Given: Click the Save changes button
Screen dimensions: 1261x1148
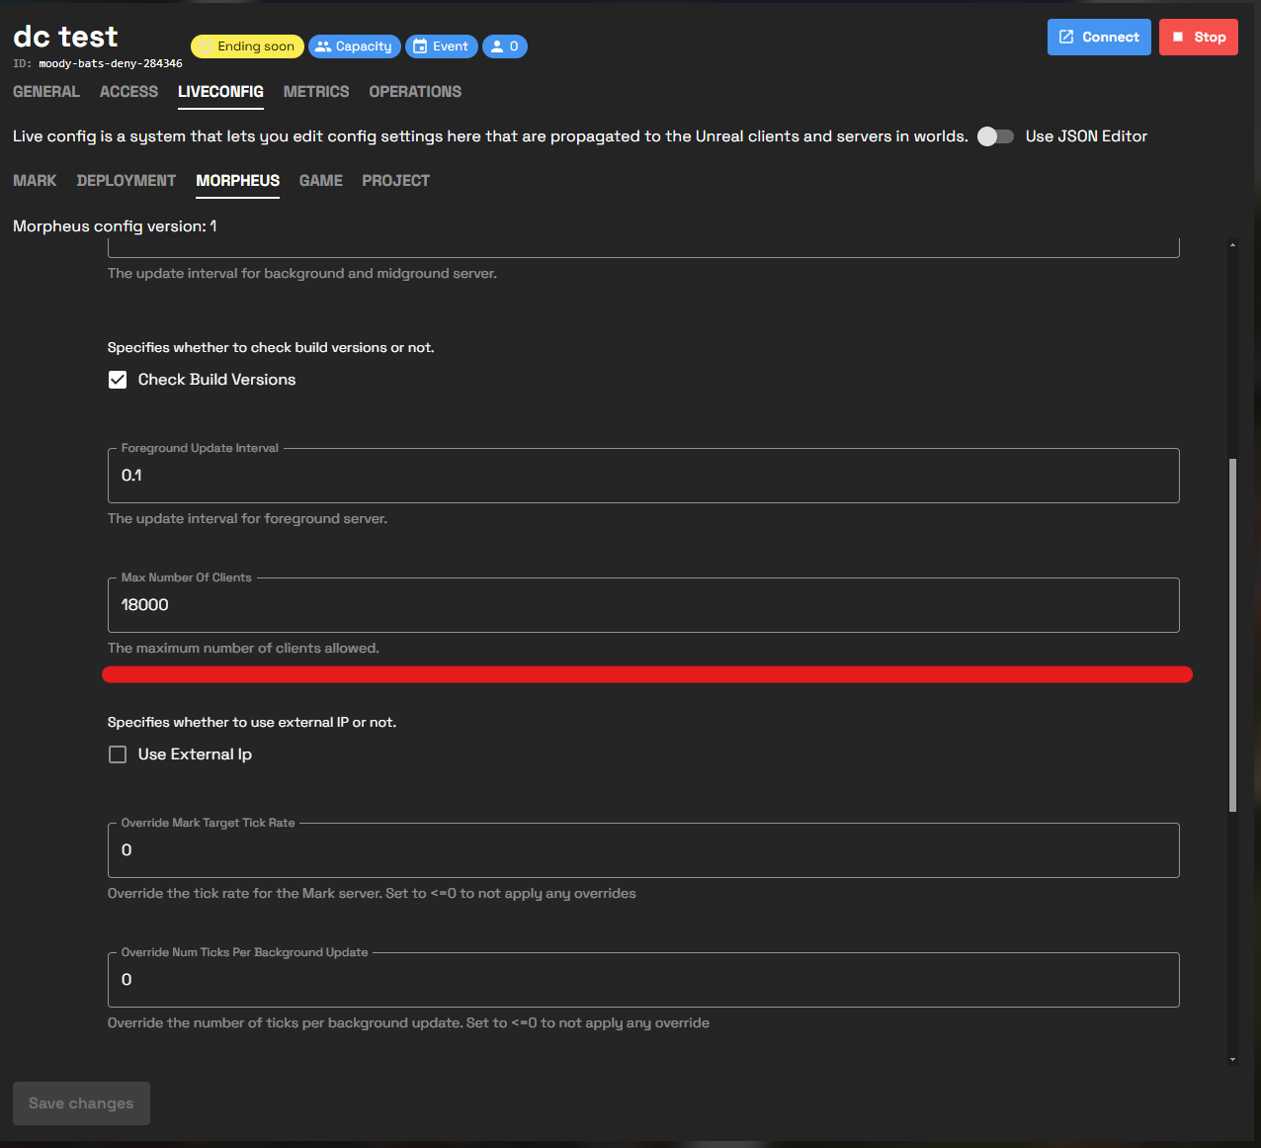Looking at the screenshot, I should pyautogui.click(x=81, y=1104).
